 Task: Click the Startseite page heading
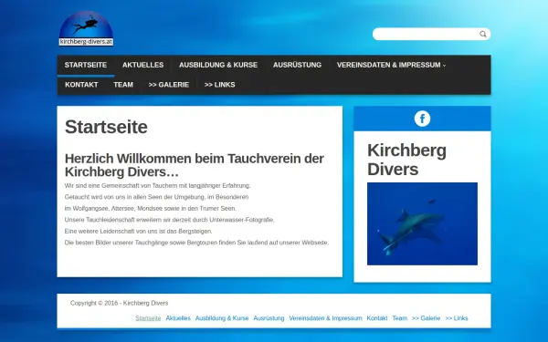pyautogui.click(x=106, y=127)
